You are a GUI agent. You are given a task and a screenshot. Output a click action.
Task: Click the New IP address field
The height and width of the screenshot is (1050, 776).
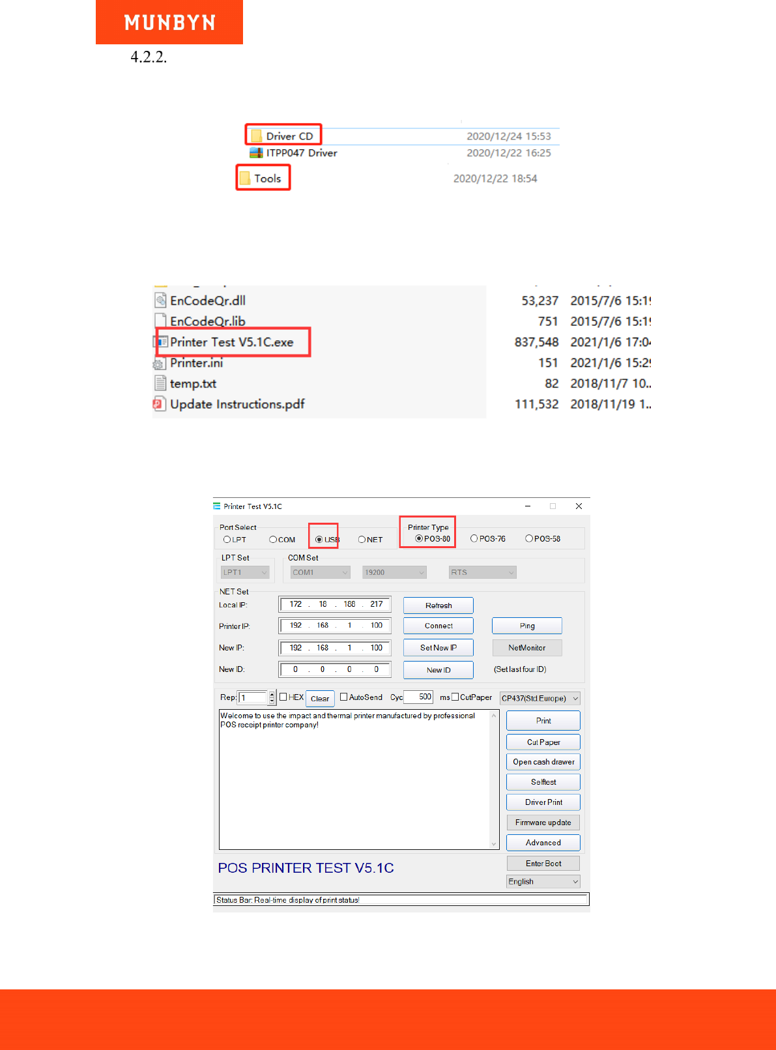click(x=335, y=648)
